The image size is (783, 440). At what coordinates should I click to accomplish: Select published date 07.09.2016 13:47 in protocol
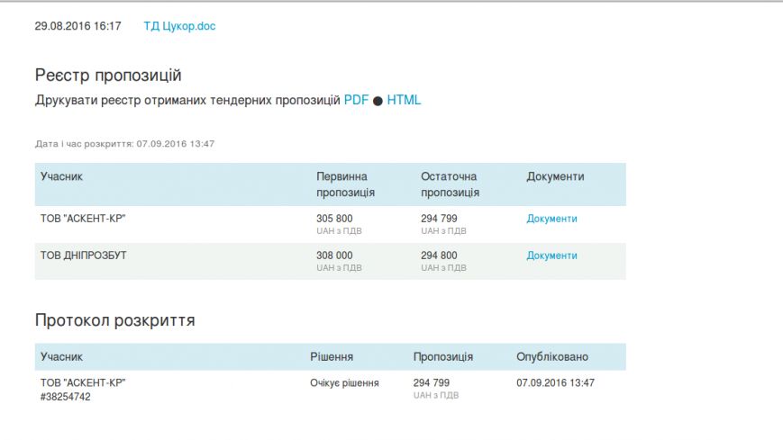[555, 382]
